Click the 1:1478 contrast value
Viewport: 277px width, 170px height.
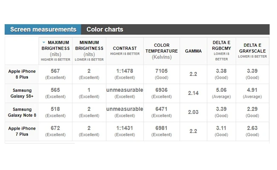coord(125,71)
